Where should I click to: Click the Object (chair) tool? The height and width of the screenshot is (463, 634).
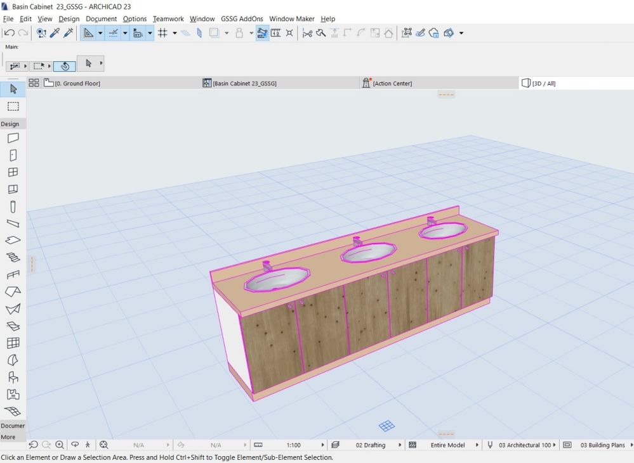[x=13, y=377]
